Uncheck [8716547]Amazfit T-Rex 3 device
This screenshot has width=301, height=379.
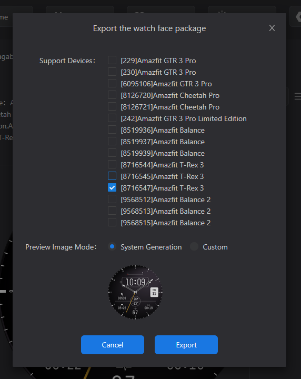coord(112,187)
